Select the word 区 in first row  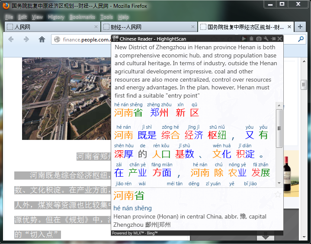(x=194, y=113)
